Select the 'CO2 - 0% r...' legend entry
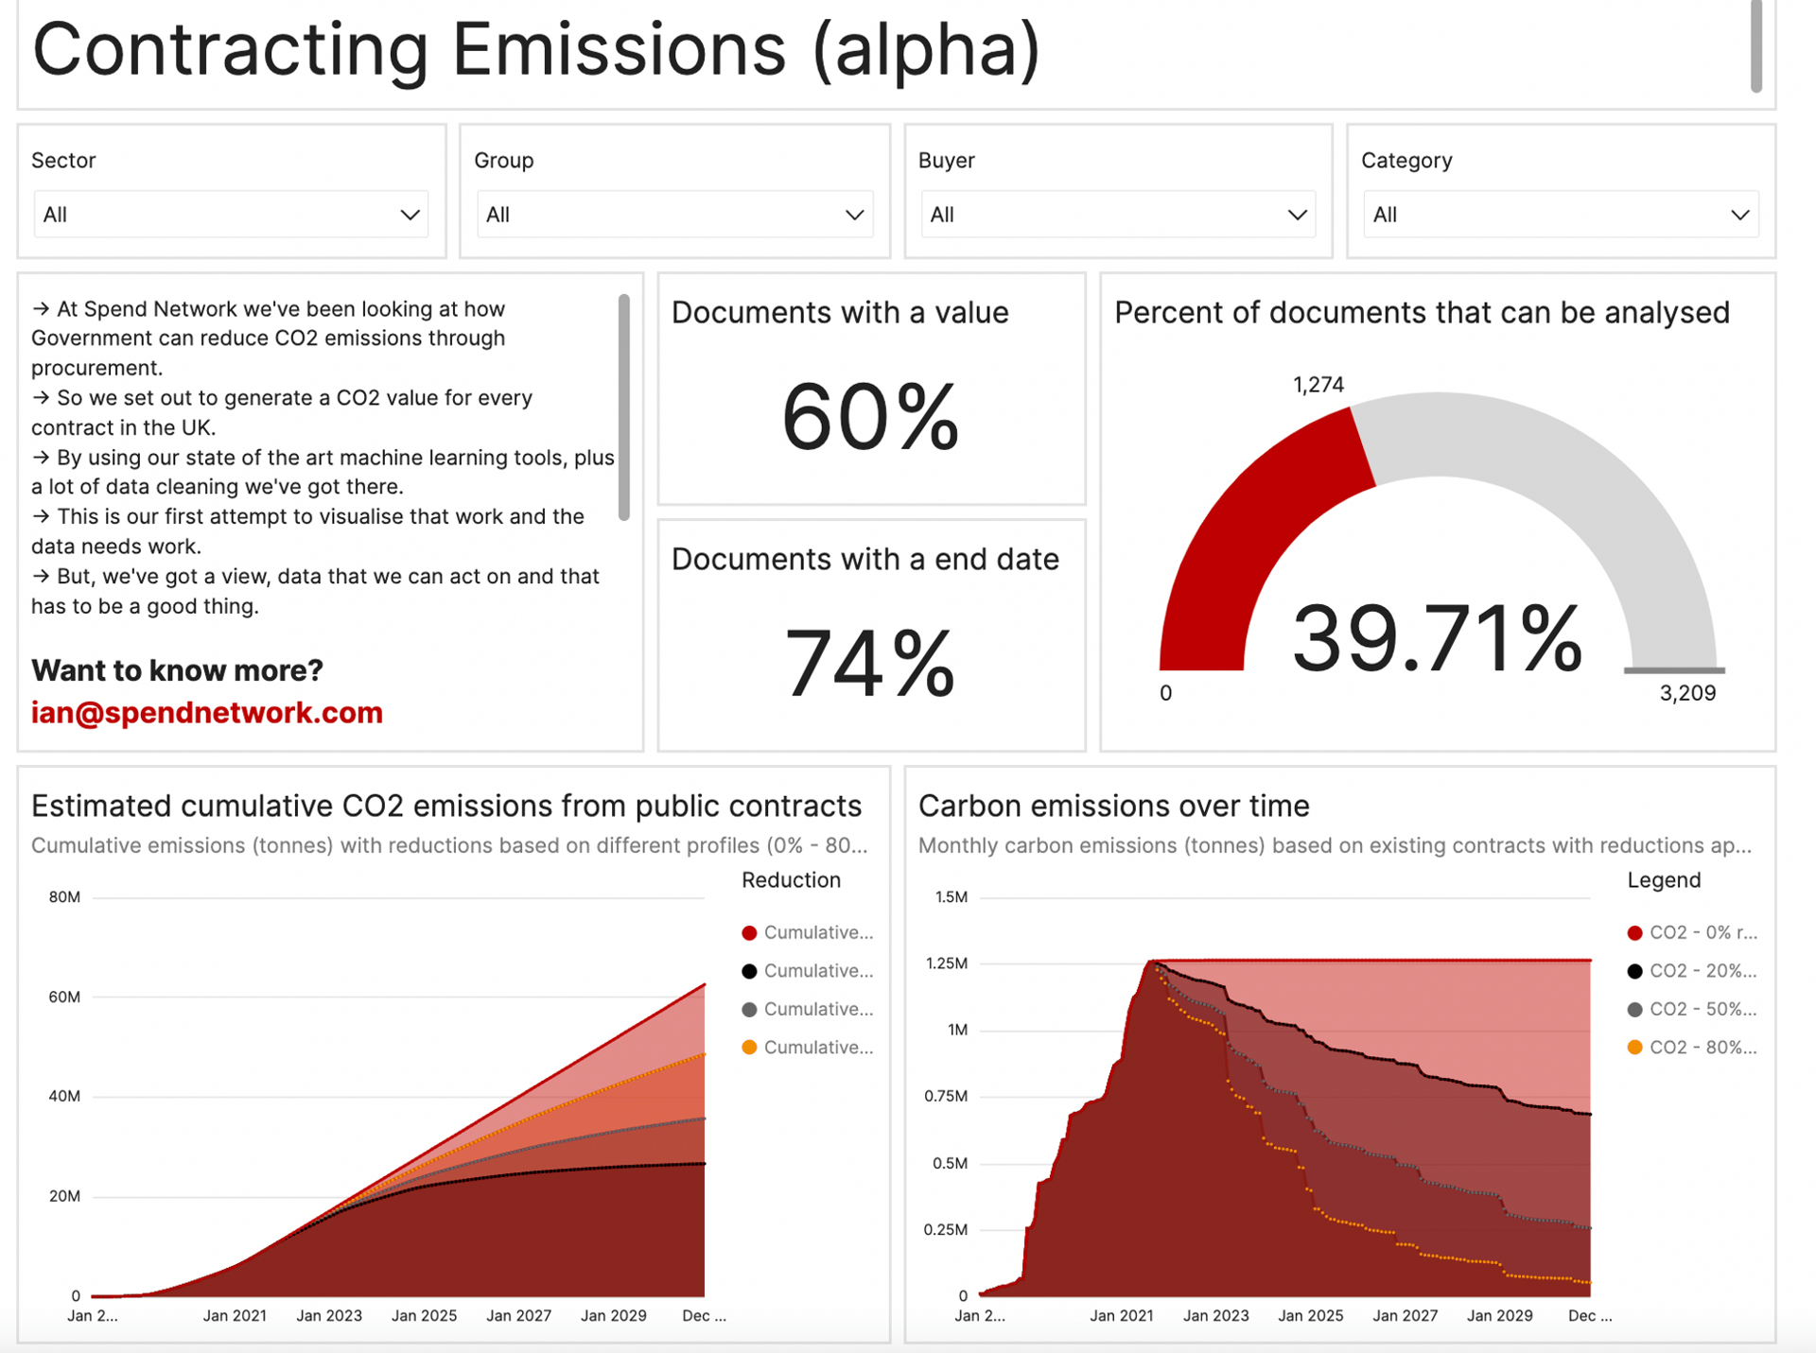 point(1692,933)
